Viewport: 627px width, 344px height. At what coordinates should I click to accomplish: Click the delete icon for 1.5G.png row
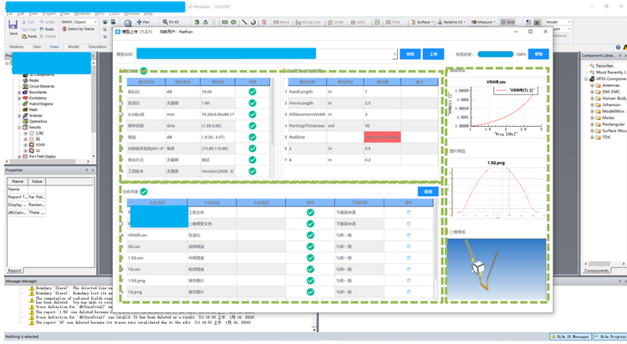click(x=408, y=280)
